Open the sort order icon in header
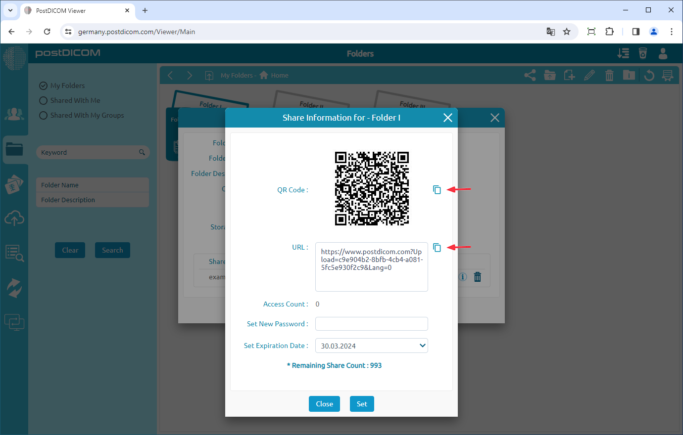 (x=623, y=53)
